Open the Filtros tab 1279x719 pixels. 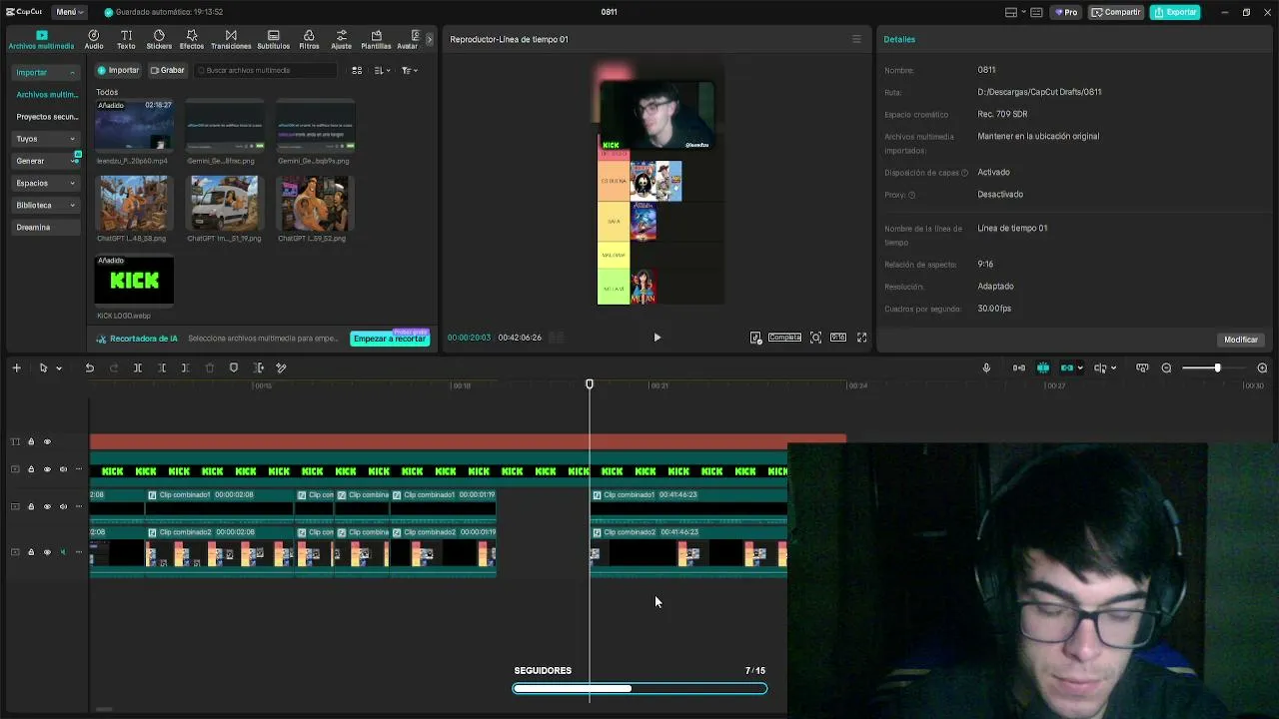[x=309, y=40]
